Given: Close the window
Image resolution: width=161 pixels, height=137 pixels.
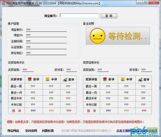Looking at the screenshot, I should coord(154,3).
